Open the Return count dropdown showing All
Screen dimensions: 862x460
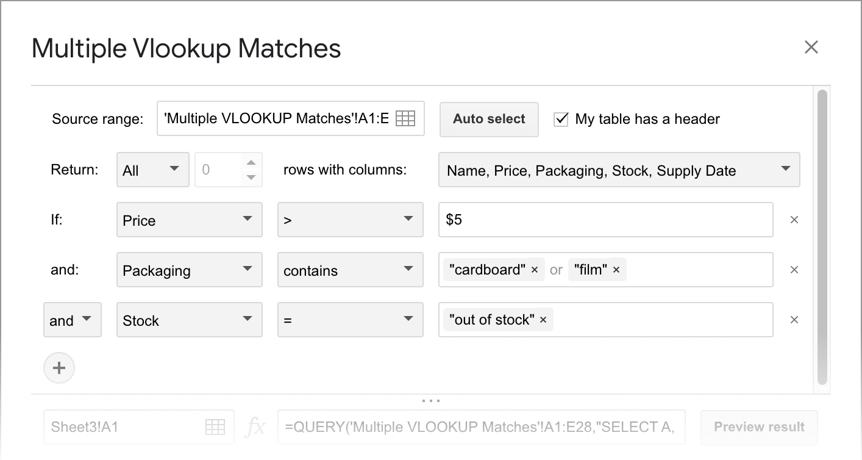(x=152, y=169)
